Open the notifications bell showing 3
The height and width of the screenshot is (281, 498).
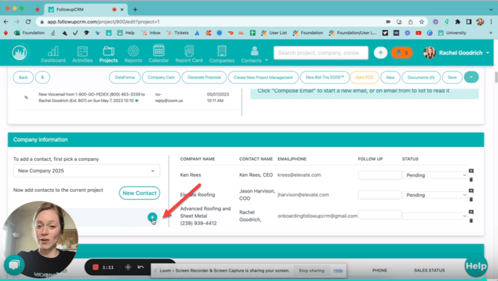402,53
